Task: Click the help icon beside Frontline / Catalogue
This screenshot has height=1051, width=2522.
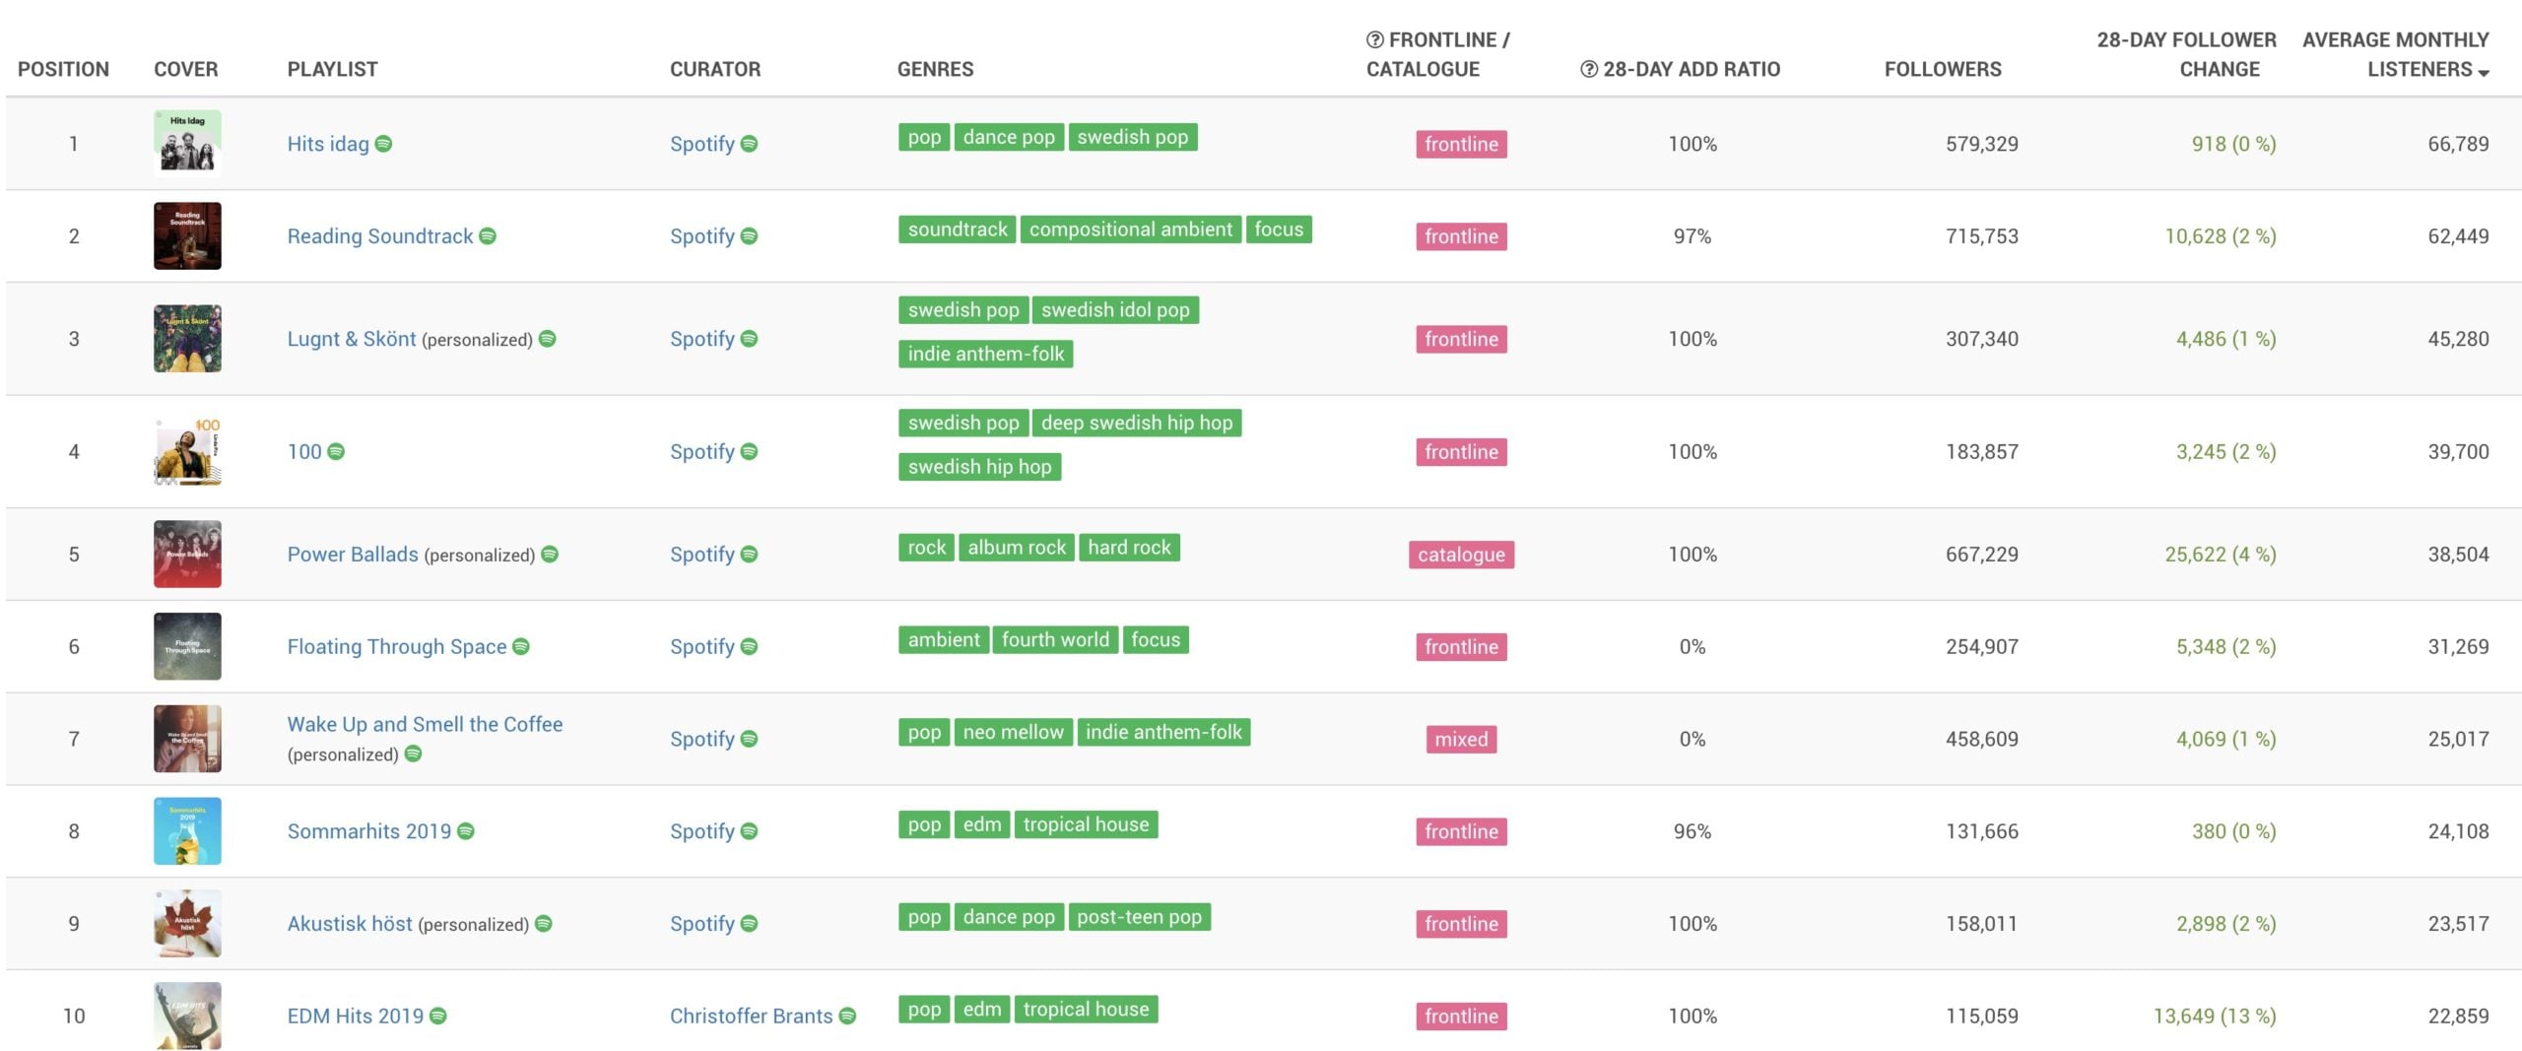Action: (1375, 40)
